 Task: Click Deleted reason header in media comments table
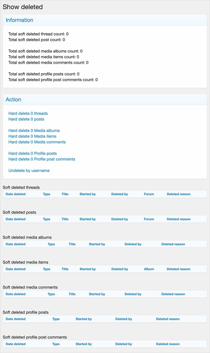tap(173, 294)
